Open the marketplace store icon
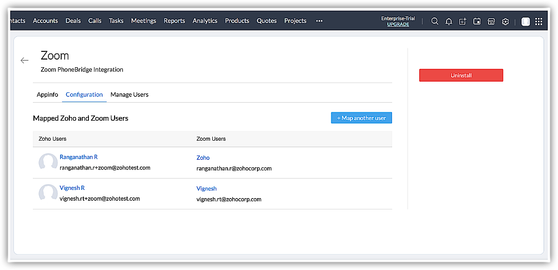This screenshot has height=270, width=558. 491,22
